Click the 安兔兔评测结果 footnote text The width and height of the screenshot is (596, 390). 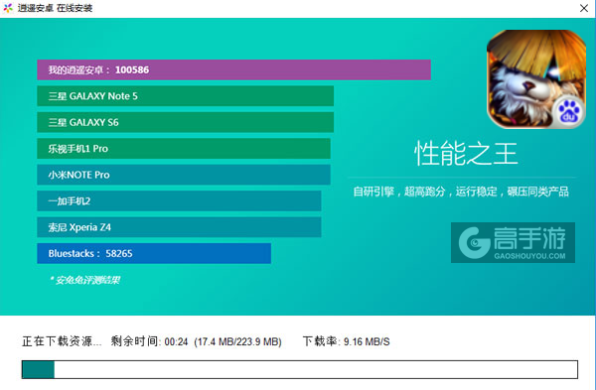[x=84, y=280]
